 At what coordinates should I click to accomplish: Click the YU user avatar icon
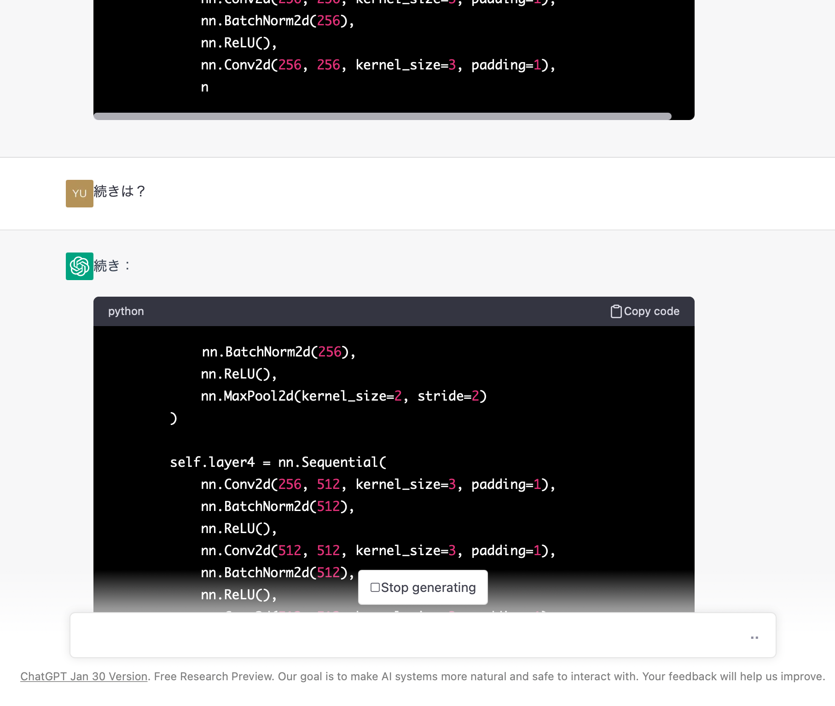[x=79, y=193]
